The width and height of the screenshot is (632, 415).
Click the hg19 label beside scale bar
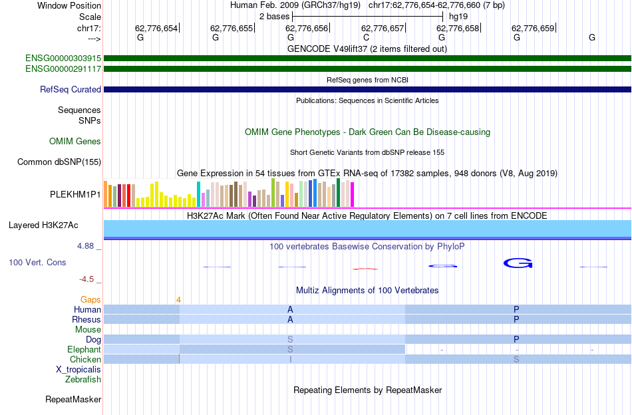[458, 17]
